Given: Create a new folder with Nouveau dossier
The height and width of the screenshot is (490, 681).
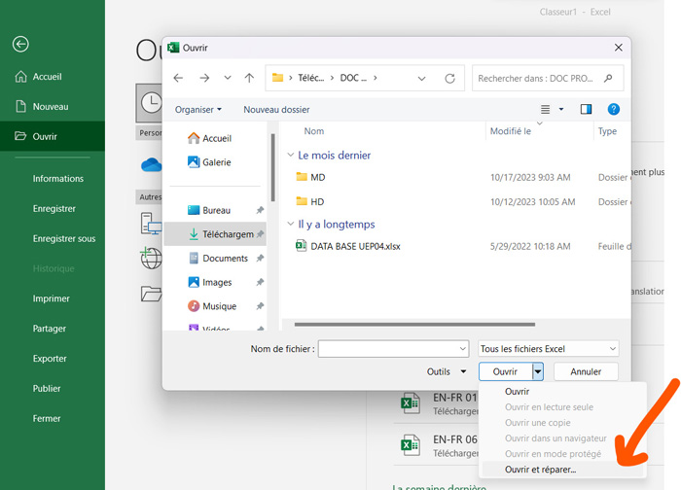Looking at the screenshot, I should click(x=276, y=110).
